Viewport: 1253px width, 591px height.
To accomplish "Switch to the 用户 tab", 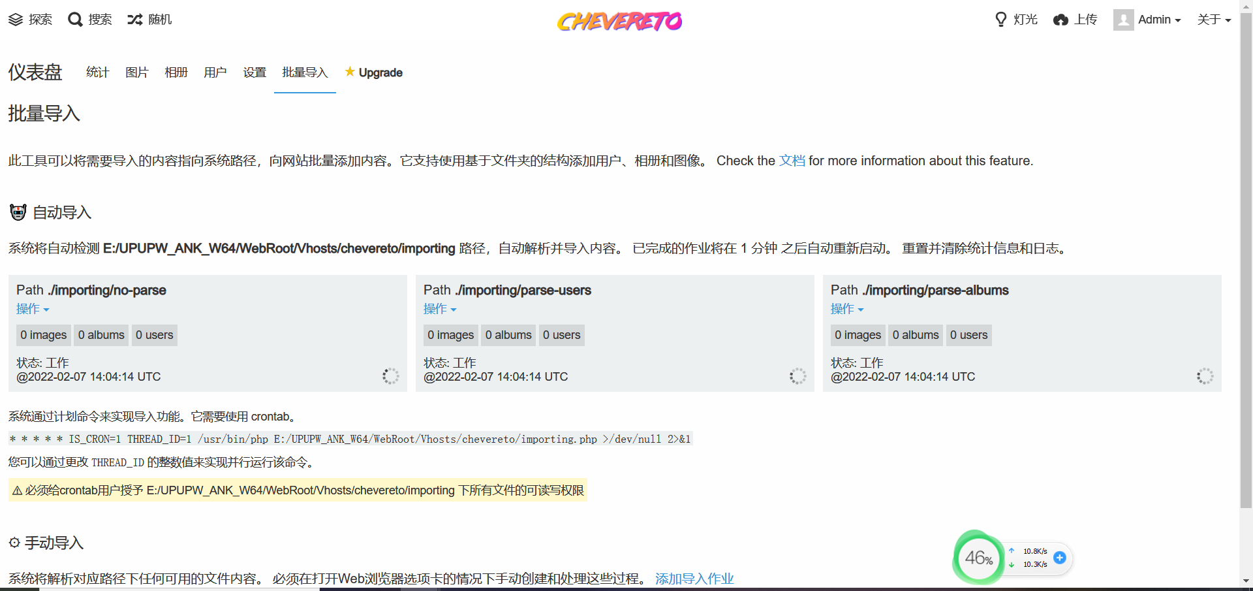I will [215, 72].
